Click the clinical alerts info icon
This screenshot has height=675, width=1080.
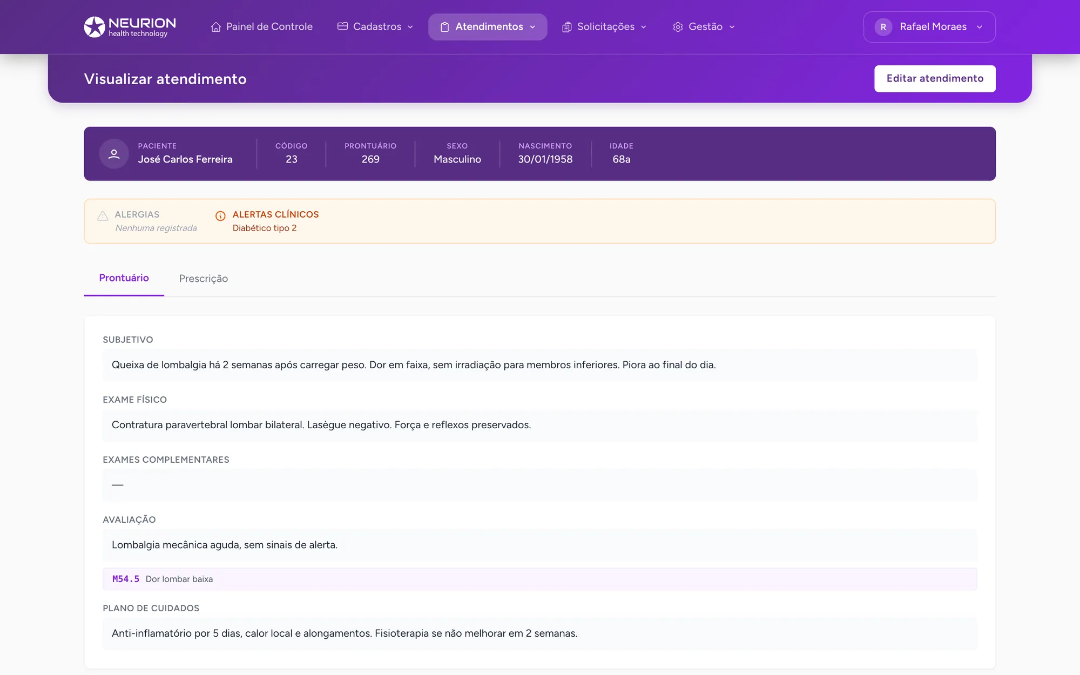(x=220, y=216)
